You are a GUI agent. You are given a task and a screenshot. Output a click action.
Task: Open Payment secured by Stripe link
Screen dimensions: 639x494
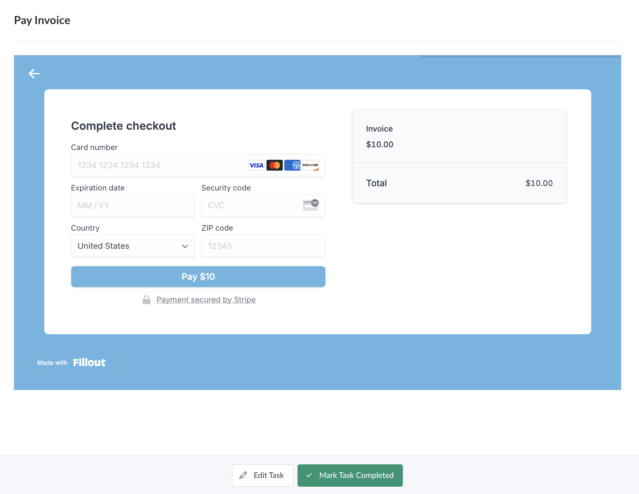pyautogui.click(x=206, y=300)
